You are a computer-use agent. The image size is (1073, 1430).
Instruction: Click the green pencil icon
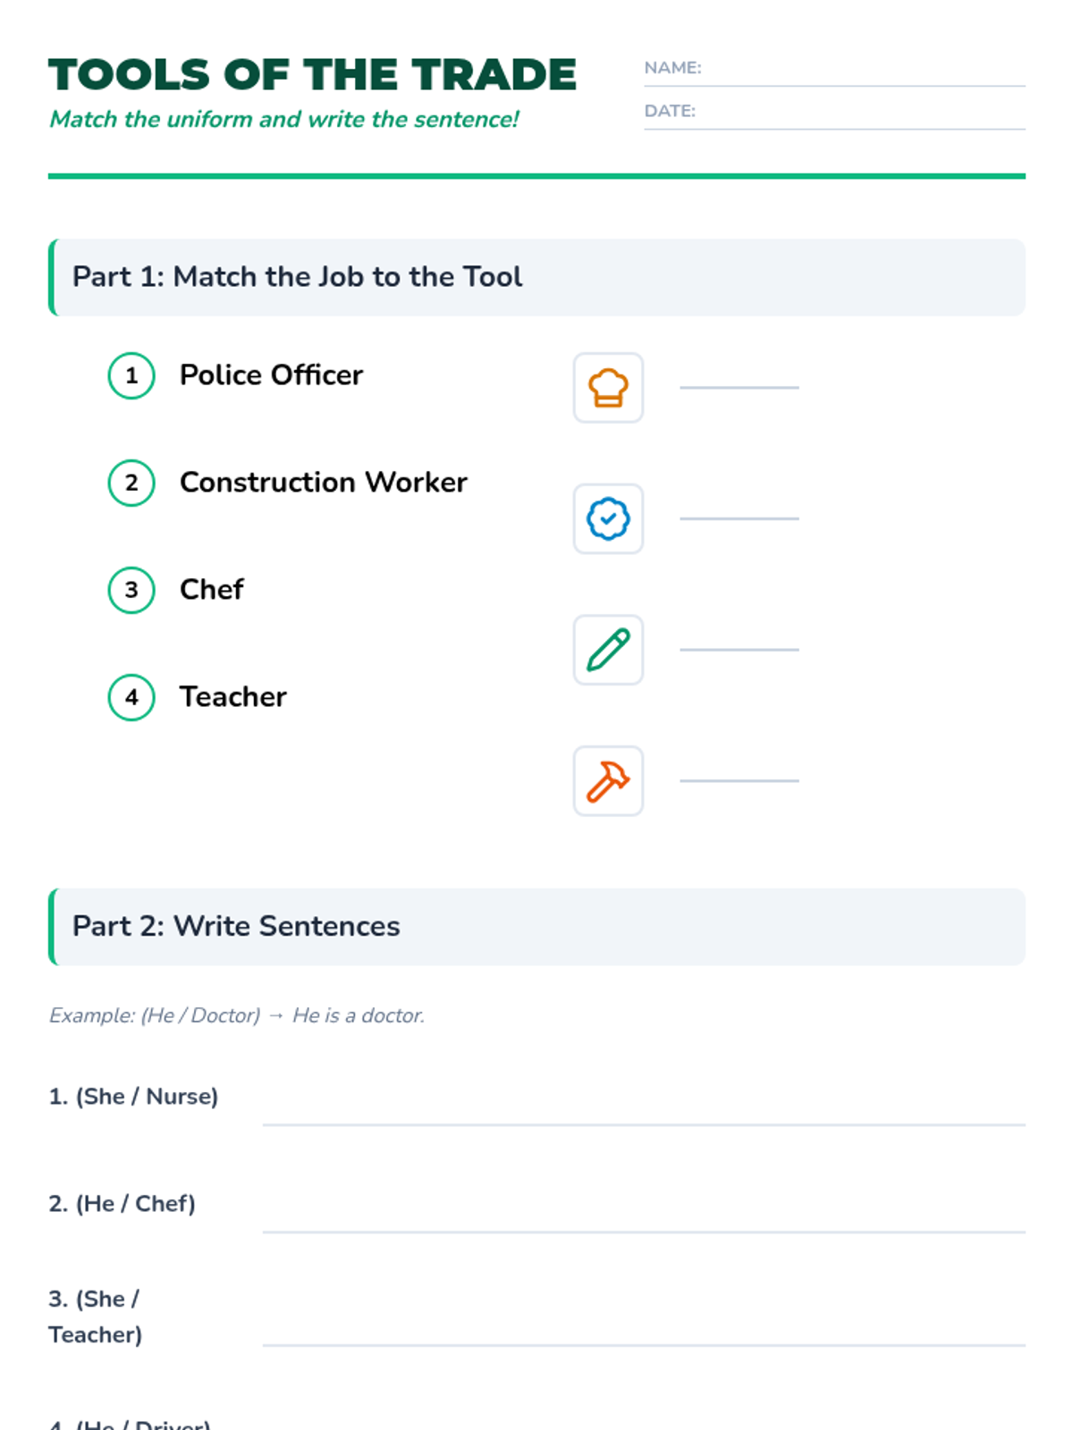tap(608, 650)
